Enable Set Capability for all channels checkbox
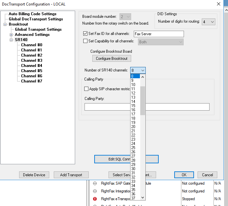 [85, 41]
